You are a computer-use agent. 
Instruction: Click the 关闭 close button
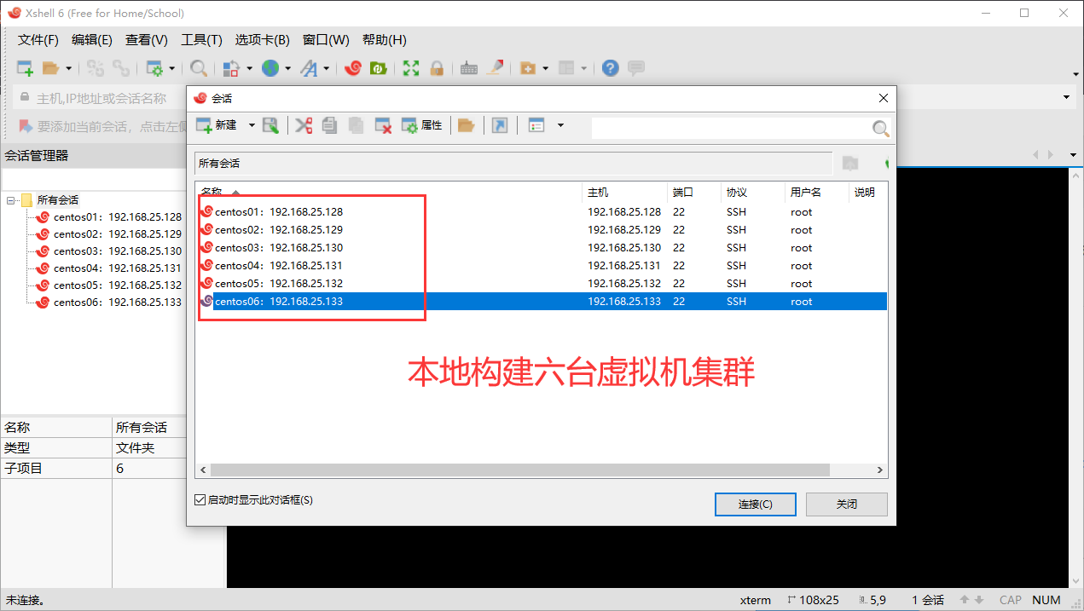coord(847,504)
